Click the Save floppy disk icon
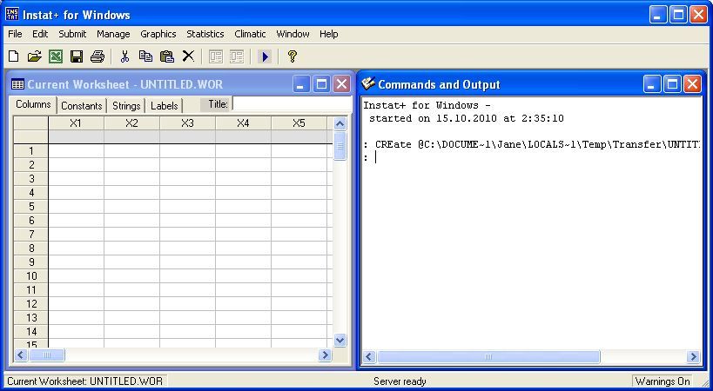 [x=77, y=56]
